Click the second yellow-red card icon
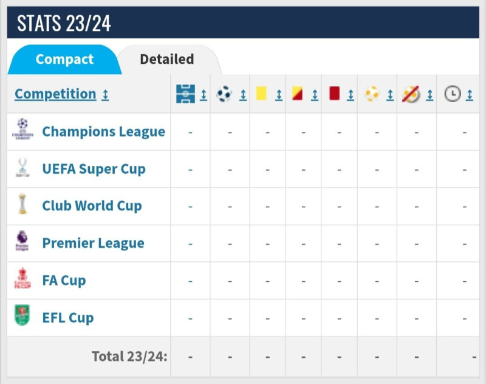 (297, 94)
